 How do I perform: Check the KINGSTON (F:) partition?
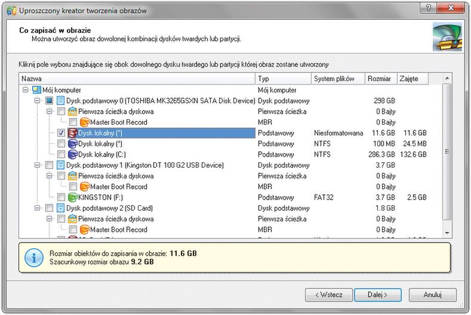[61, 197]
